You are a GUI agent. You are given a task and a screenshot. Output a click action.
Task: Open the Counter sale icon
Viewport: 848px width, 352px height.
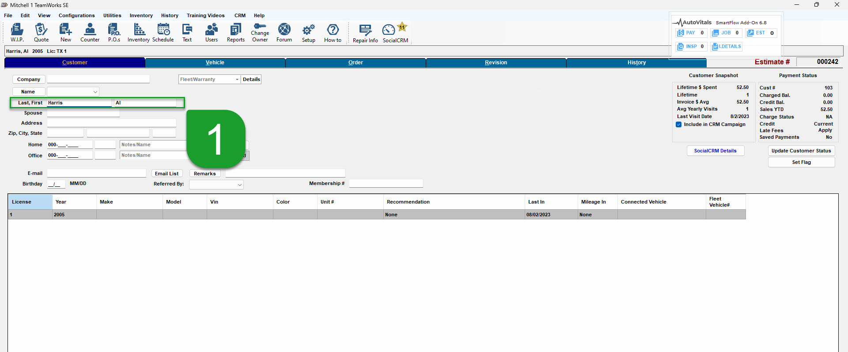point(90,33)
